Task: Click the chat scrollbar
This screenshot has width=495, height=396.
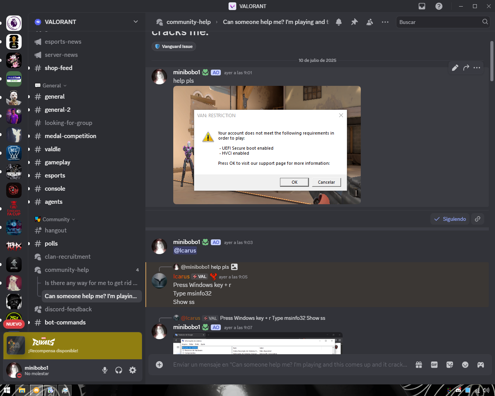Action: tap(492, 61)
